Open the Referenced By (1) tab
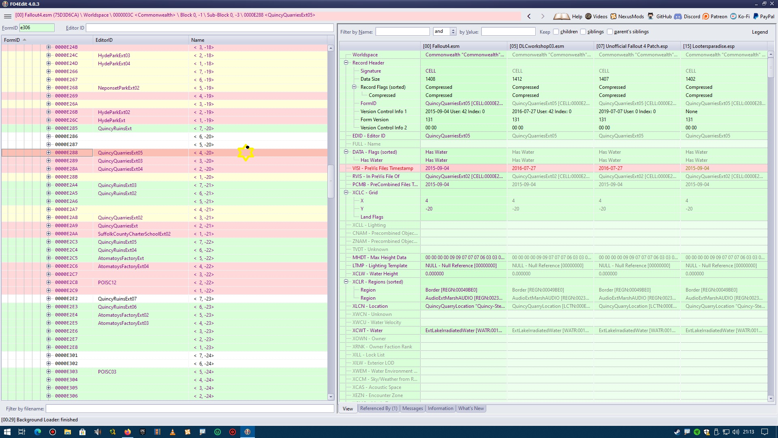Viewport: 778px width, 438px height. point(378,408)
